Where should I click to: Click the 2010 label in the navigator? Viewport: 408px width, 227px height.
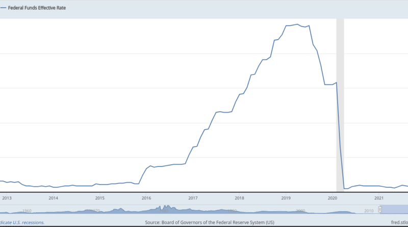click(x=369, y=210)
